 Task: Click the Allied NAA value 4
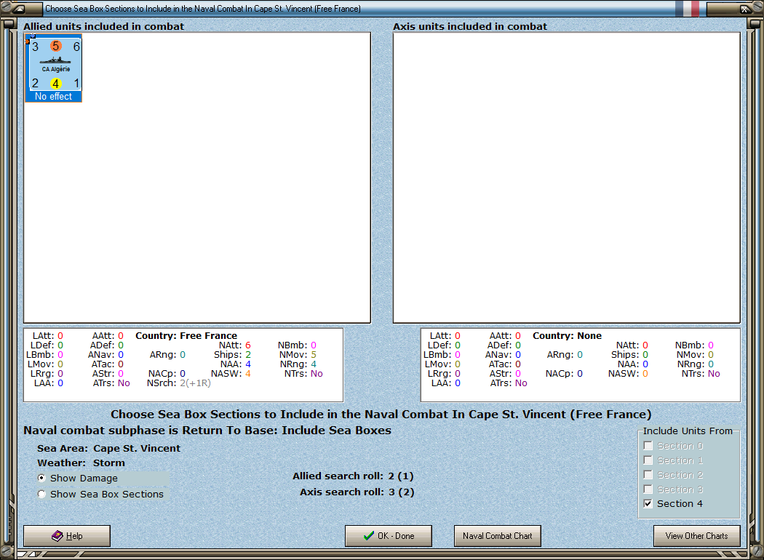point(248,364)
